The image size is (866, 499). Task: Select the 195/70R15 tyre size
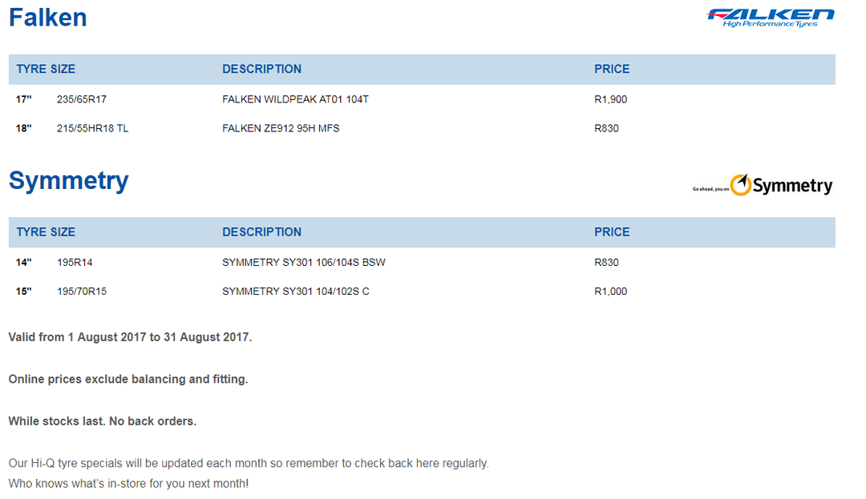pos(82,291)
